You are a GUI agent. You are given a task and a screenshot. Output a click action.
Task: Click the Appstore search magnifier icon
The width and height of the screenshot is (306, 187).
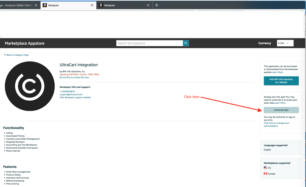tap(186, 43)
